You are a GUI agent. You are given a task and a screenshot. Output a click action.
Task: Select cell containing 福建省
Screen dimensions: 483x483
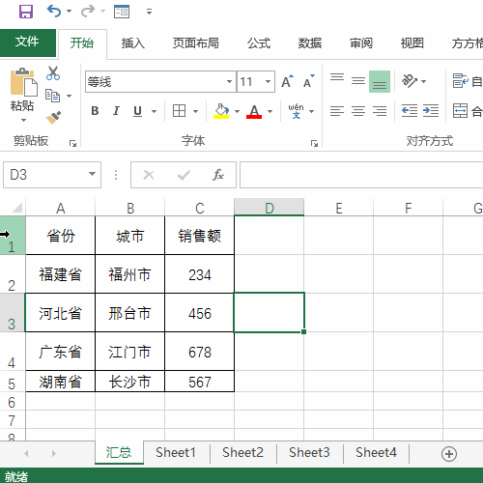60,274
